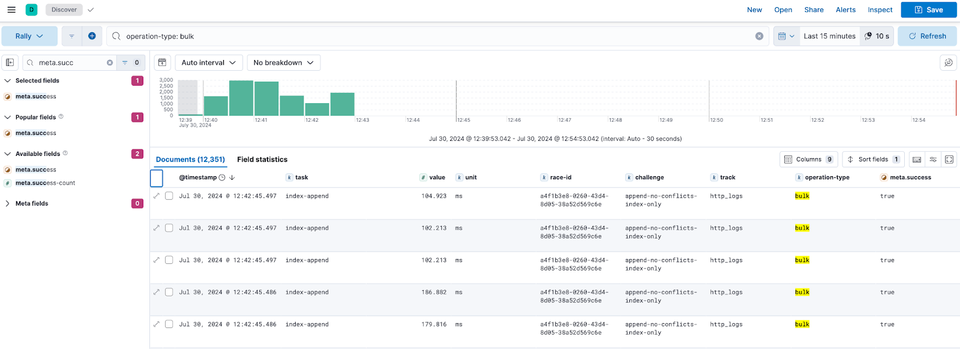
Task: Save the current search
Action: pyautogui.click(x=928, y=10)
